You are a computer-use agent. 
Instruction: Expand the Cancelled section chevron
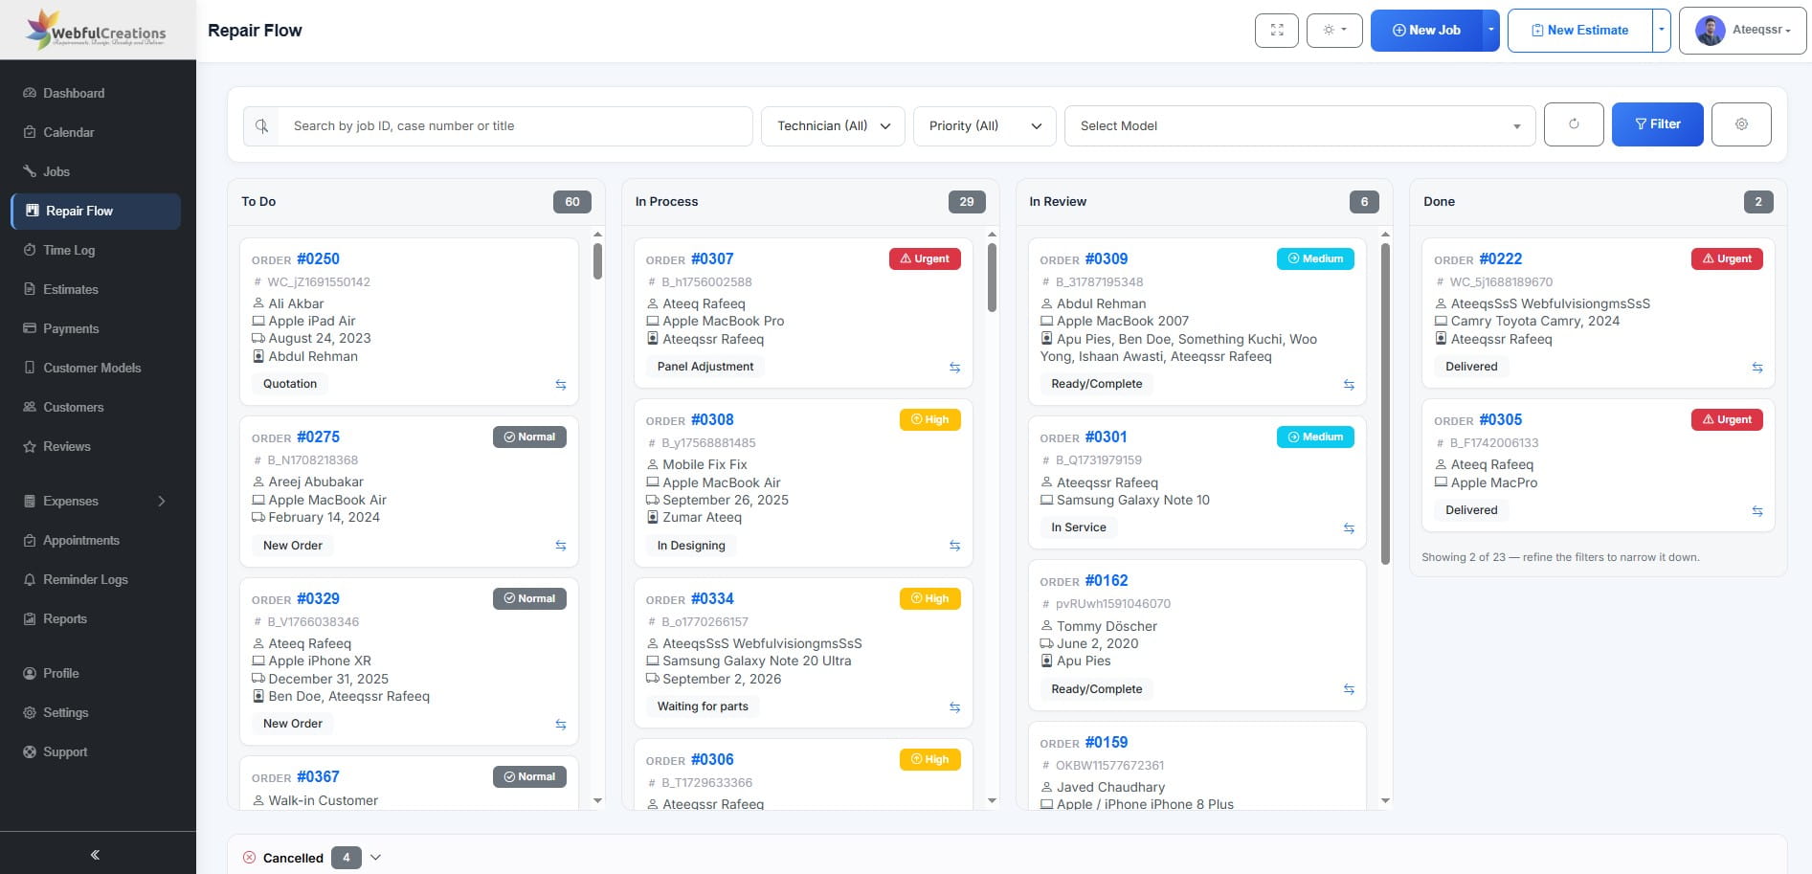[375, 858]
